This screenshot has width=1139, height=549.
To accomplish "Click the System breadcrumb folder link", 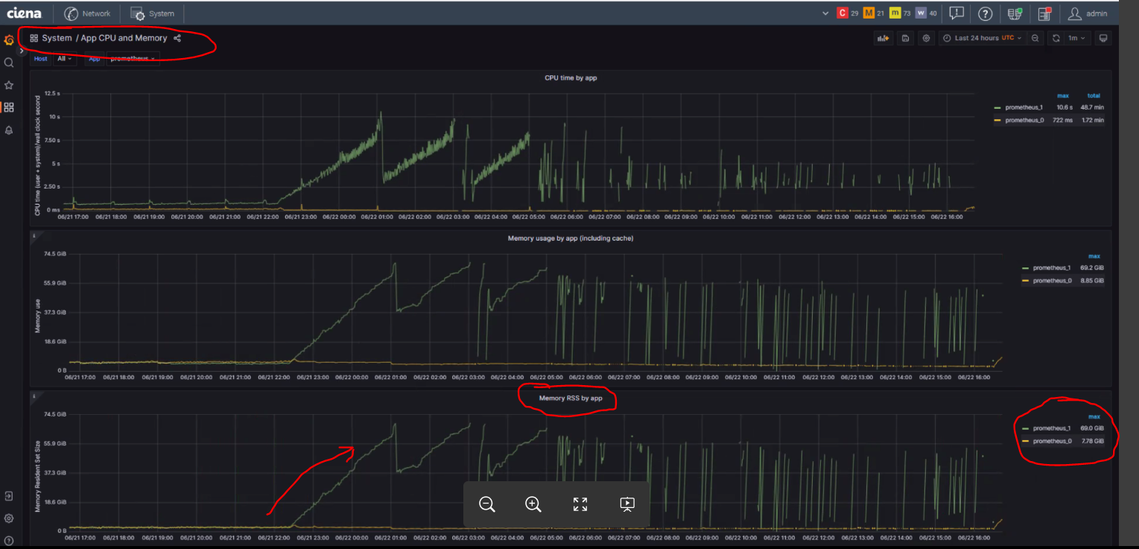I will pos(57,38).
